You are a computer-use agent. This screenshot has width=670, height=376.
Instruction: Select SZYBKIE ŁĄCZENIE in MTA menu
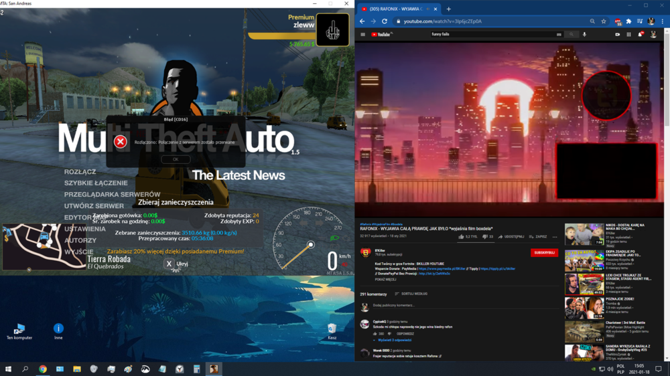[x=96, y=183]
